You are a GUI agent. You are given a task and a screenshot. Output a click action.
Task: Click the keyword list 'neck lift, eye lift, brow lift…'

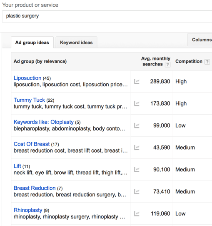point(70,173)
